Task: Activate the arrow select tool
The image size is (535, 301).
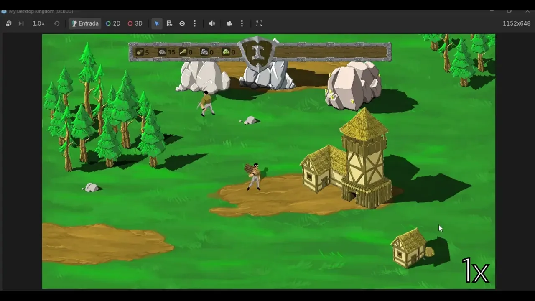Action: click(x=157, y=23)
